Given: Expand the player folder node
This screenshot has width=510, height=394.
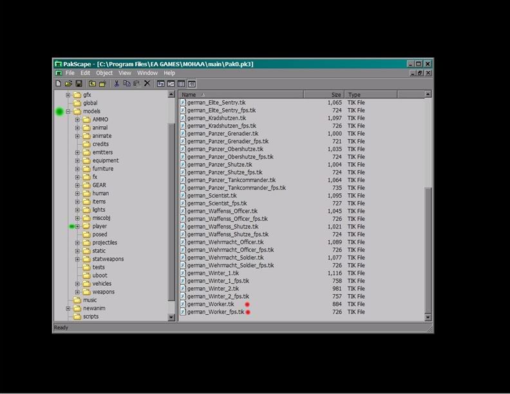Looking at the screenshot, I should pyautogui.click(x=77, y=226).
